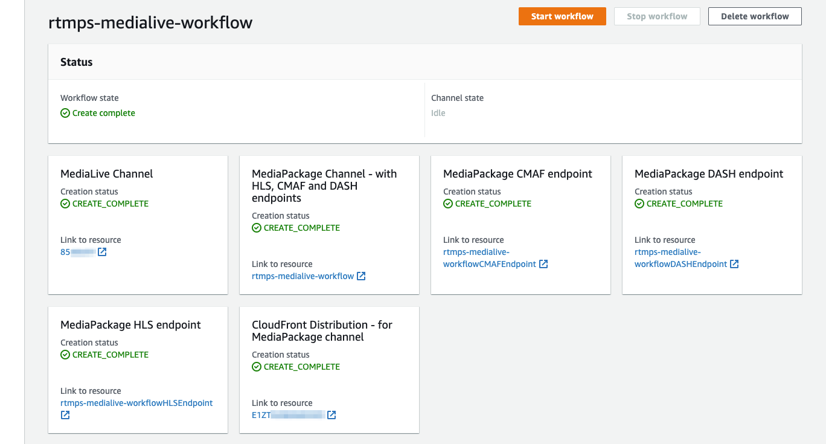Click the MediaPackage CMAF endpoint title
Image resolution: width=826 pixels, height=444 pixels.
pyautogui.click(x=517, y=174)
